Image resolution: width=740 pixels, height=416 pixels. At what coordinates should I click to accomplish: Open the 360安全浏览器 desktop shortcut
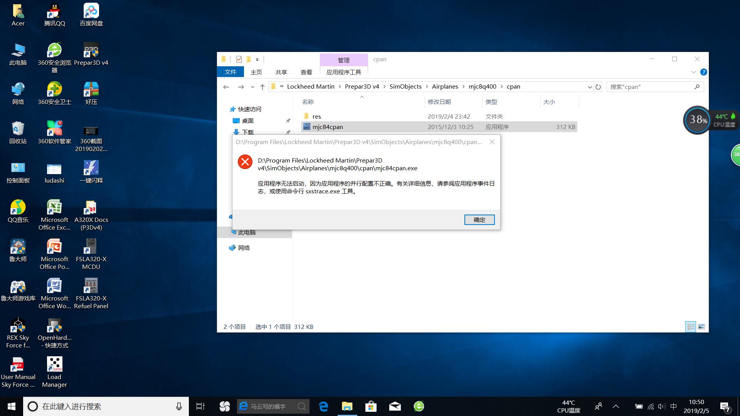54,58
